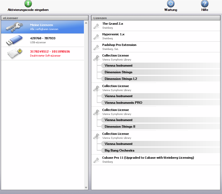Click the eLicenser list scrollbar down arrow
The height and width of the screenshot is (194, 222).
86,188
